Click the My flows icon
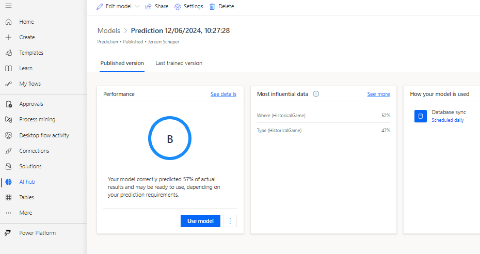Image resolution: width=480 pixels, height=254 pixels. 9,84
